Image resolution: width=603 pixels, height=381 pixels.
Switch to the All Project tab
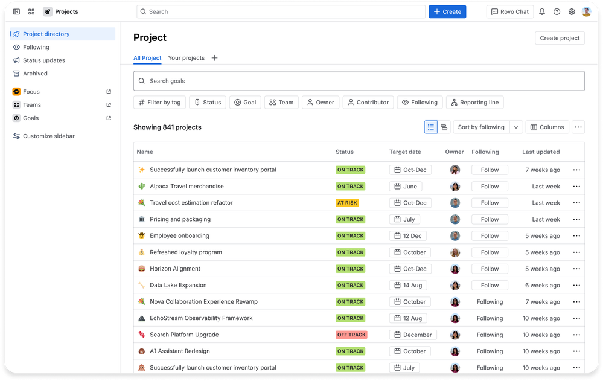(x=147, y=58)
